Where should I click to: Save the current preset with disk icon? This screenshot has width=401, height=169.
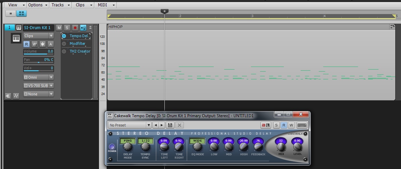[170, 125]
